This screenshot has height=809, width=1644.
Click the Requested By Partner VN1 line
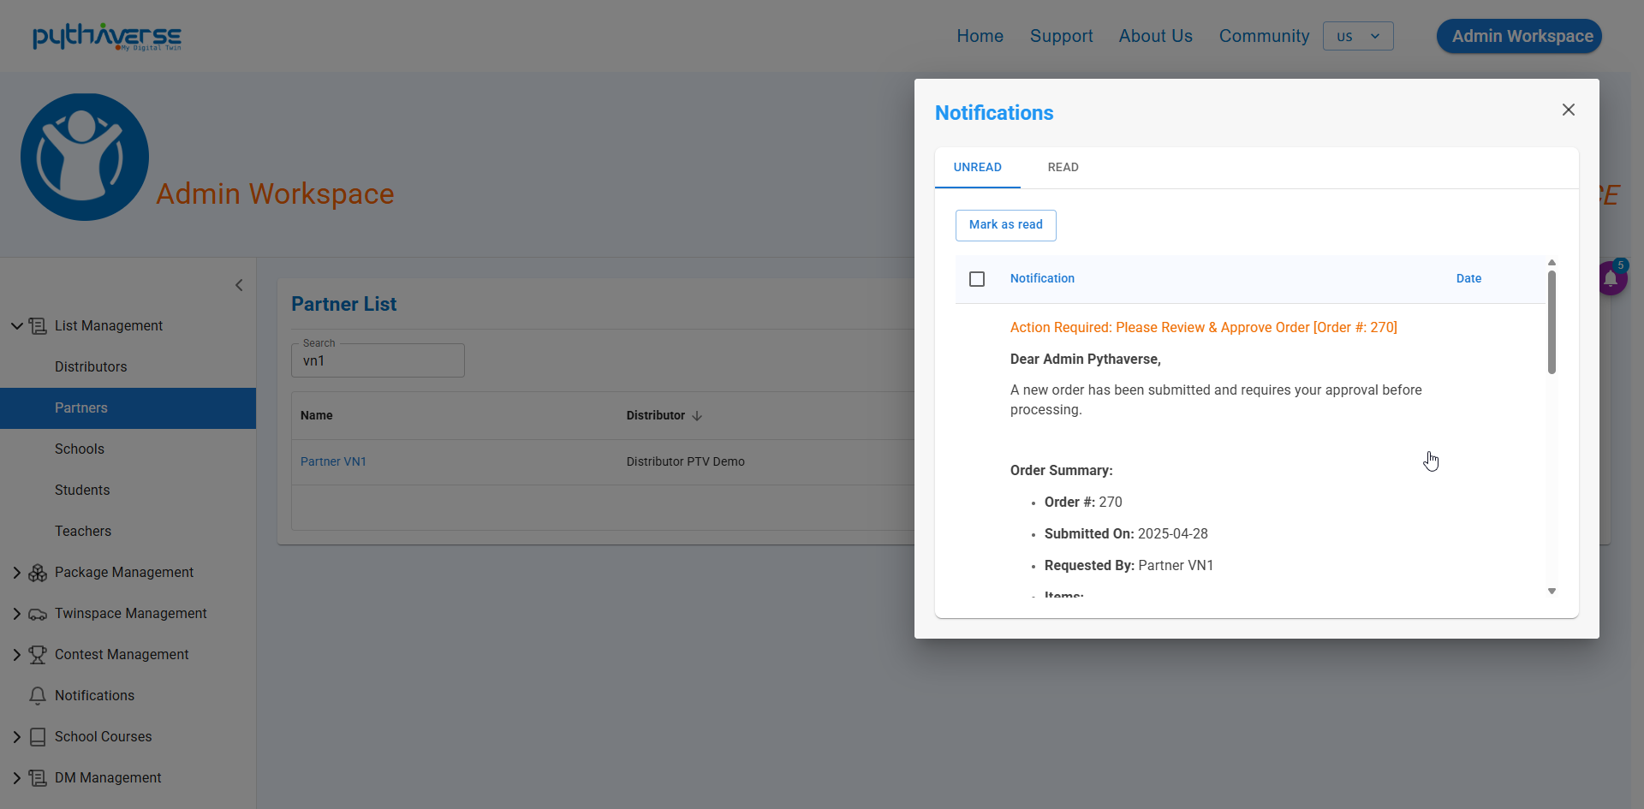pyautogui.click(x=1129, y=566)
